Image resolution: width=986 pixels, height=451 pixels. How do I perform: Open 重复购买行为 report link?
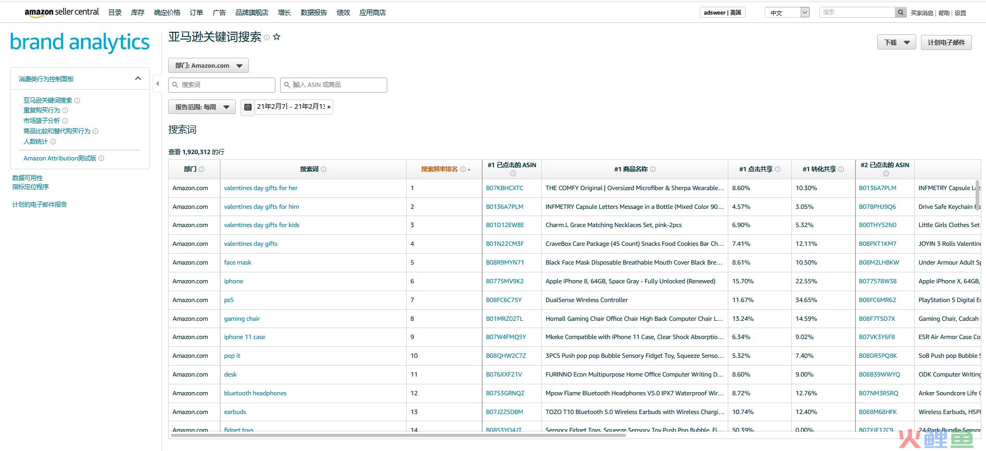pyautogui.click(x=42, y=110)
